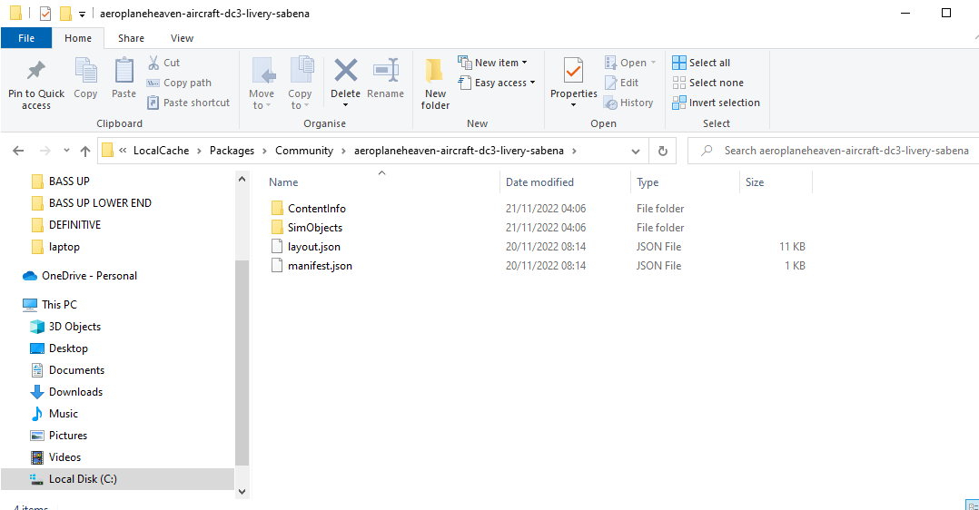The height and width of the screenshot is (510, 979).
Task: Switch to the Home ribbon tab
Action: [x=78, y=38]
